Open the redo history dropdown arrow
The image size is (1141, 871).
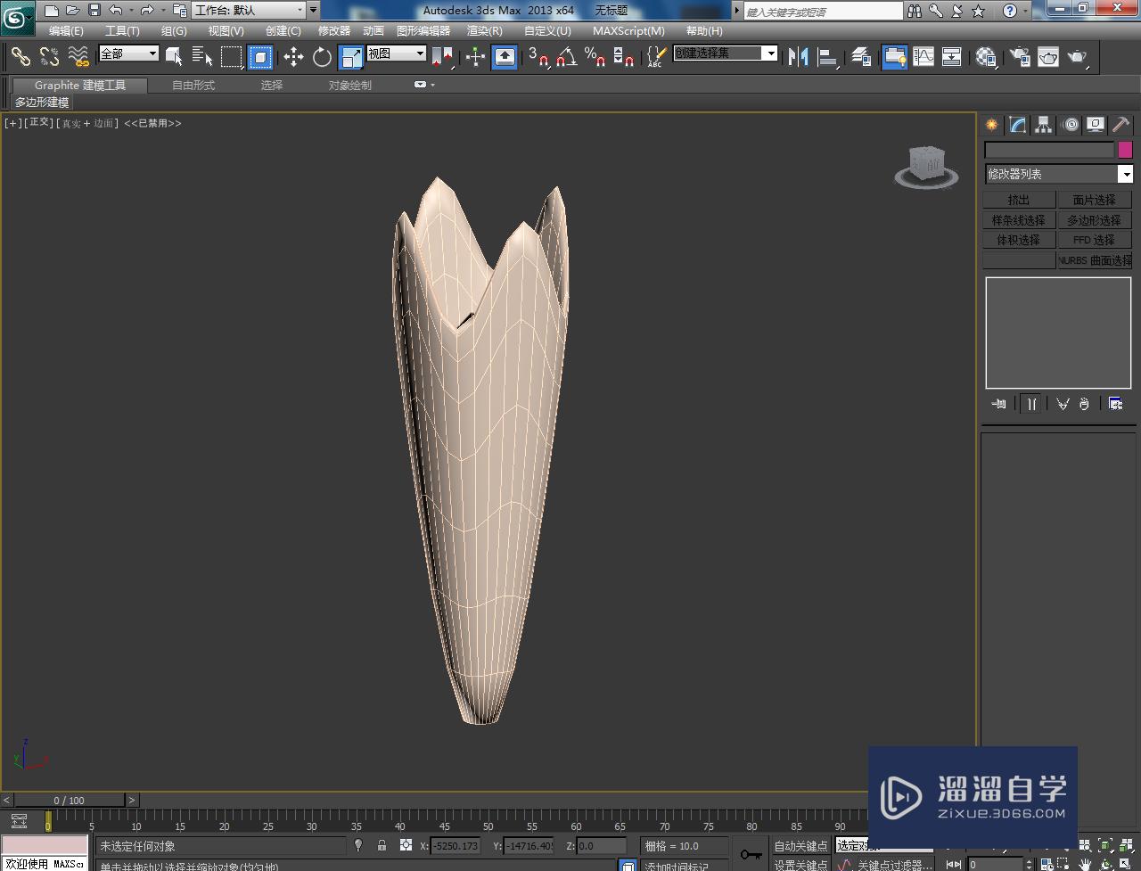click(163, 11)
